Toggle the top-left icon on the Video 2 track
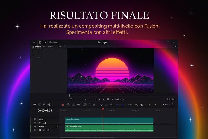Screen dimensions: 208x139 (35, 119)
